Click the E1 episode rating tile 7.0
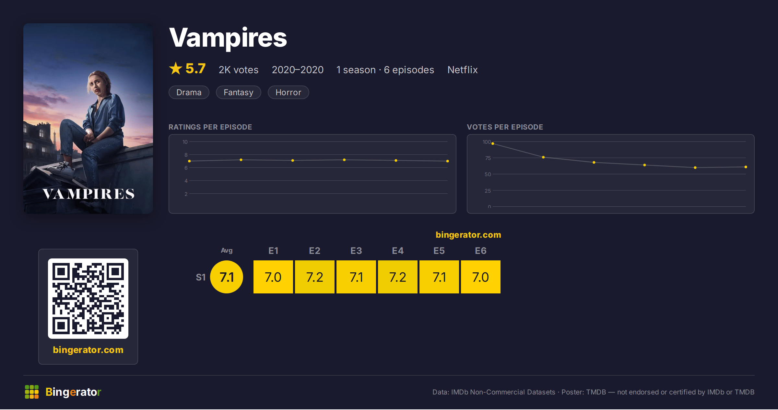The image size is (778, 410). (273, 277)
